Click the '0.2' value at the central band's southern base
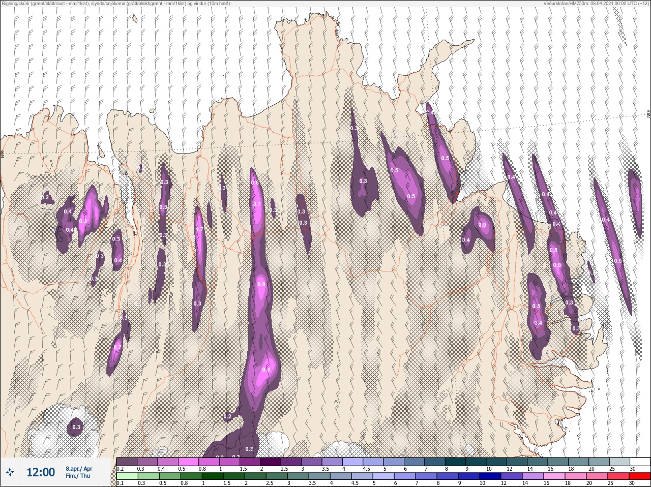This screenshot has width=651, height=487. pos(227,416)
